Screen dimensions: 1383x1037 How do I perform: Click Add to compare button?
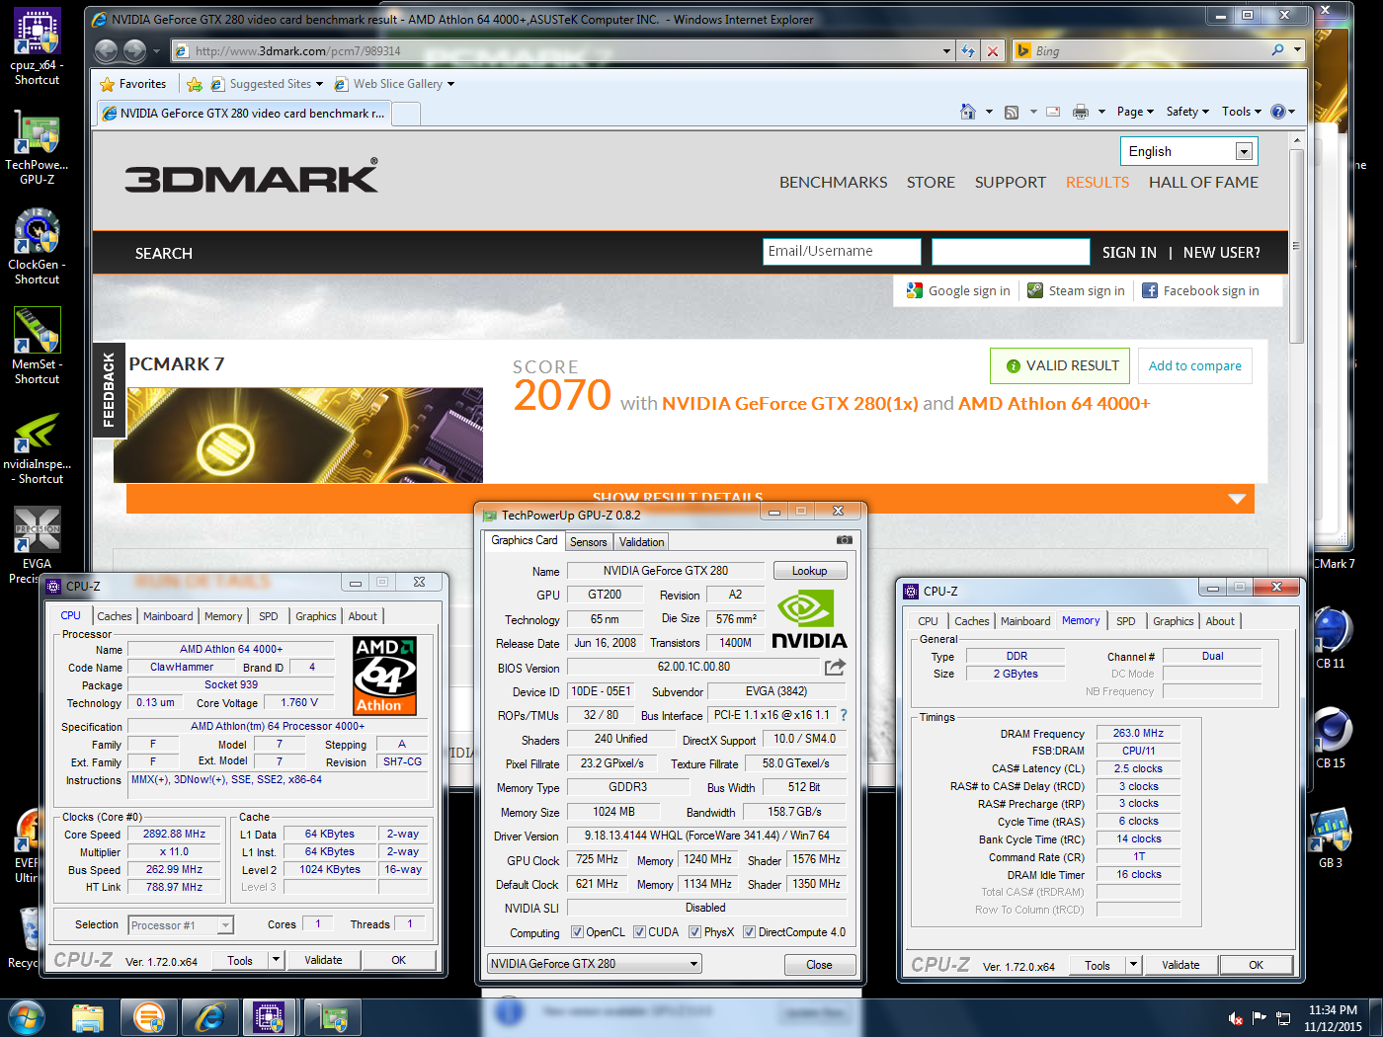coord(1195,365)
